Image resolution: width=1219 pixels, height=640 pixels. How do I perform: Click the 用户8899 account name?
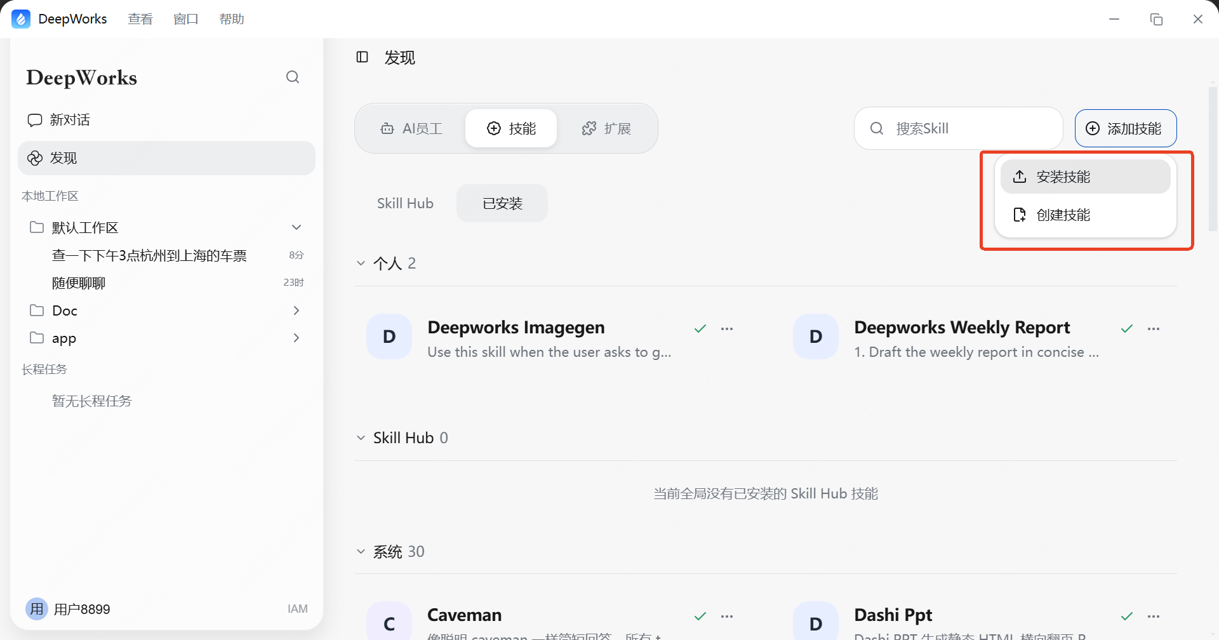point(82,610)
